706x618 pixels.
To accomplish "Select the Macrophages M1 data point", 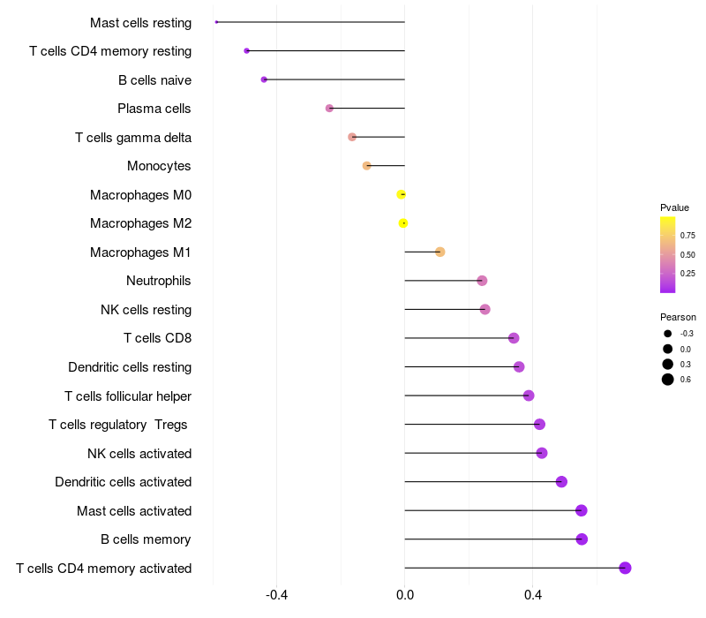I will click(x=440, y=252).
